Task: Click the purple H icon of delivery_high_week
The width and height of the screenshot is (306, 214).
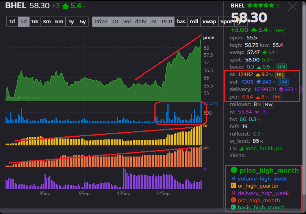Action: [x=233, y=193]
